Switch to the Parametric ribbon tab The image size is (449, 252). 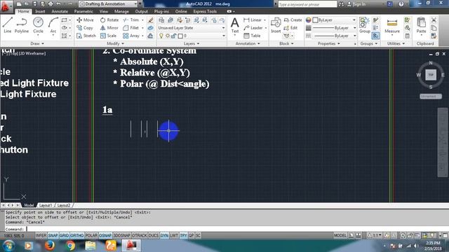[83, 11]
